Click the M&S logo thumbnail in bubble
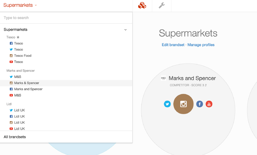 [163, 78]
